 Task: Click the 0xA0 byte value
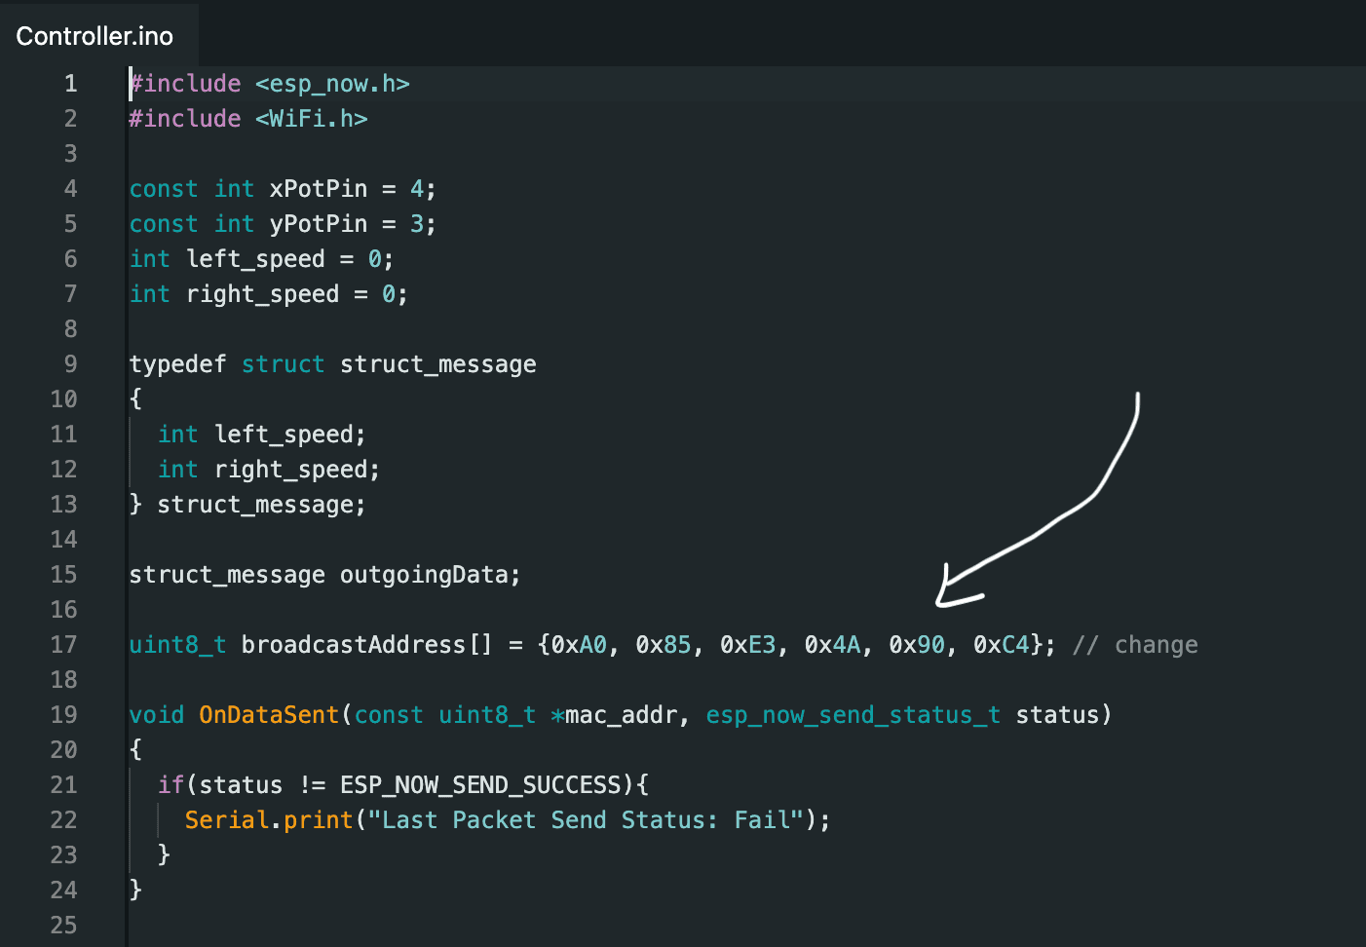click(579, 645)
